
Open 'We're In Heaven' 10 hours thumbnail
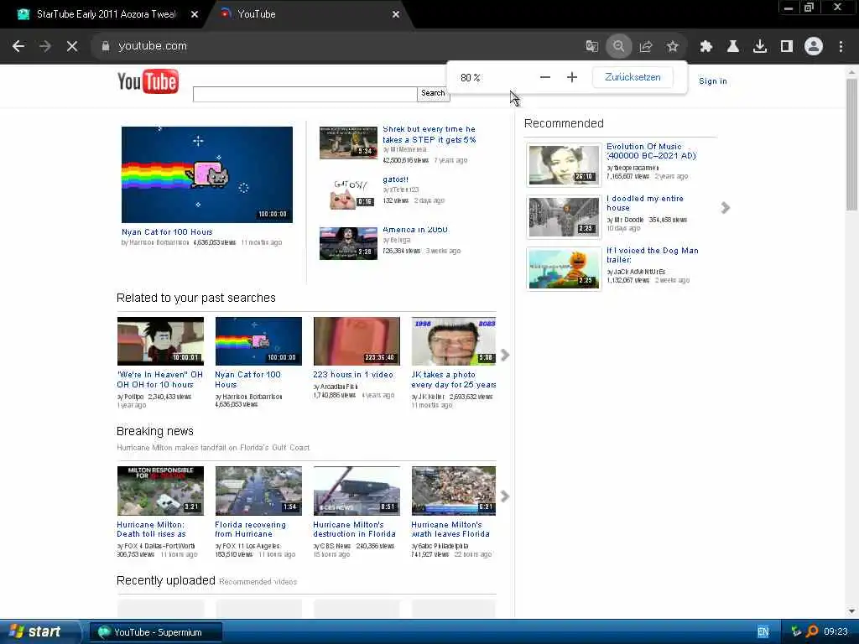(x=160, y=341)
